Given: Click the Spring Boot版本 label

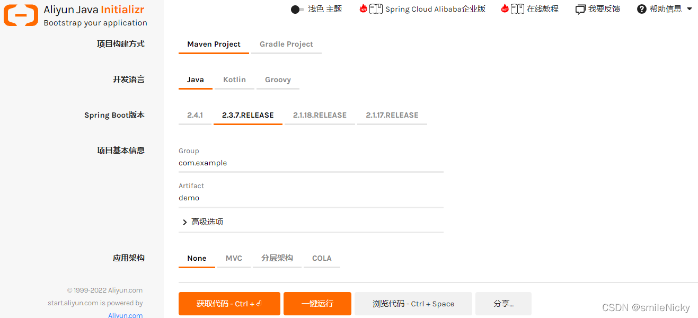Looking at the screenshot, I should point(114,115).
